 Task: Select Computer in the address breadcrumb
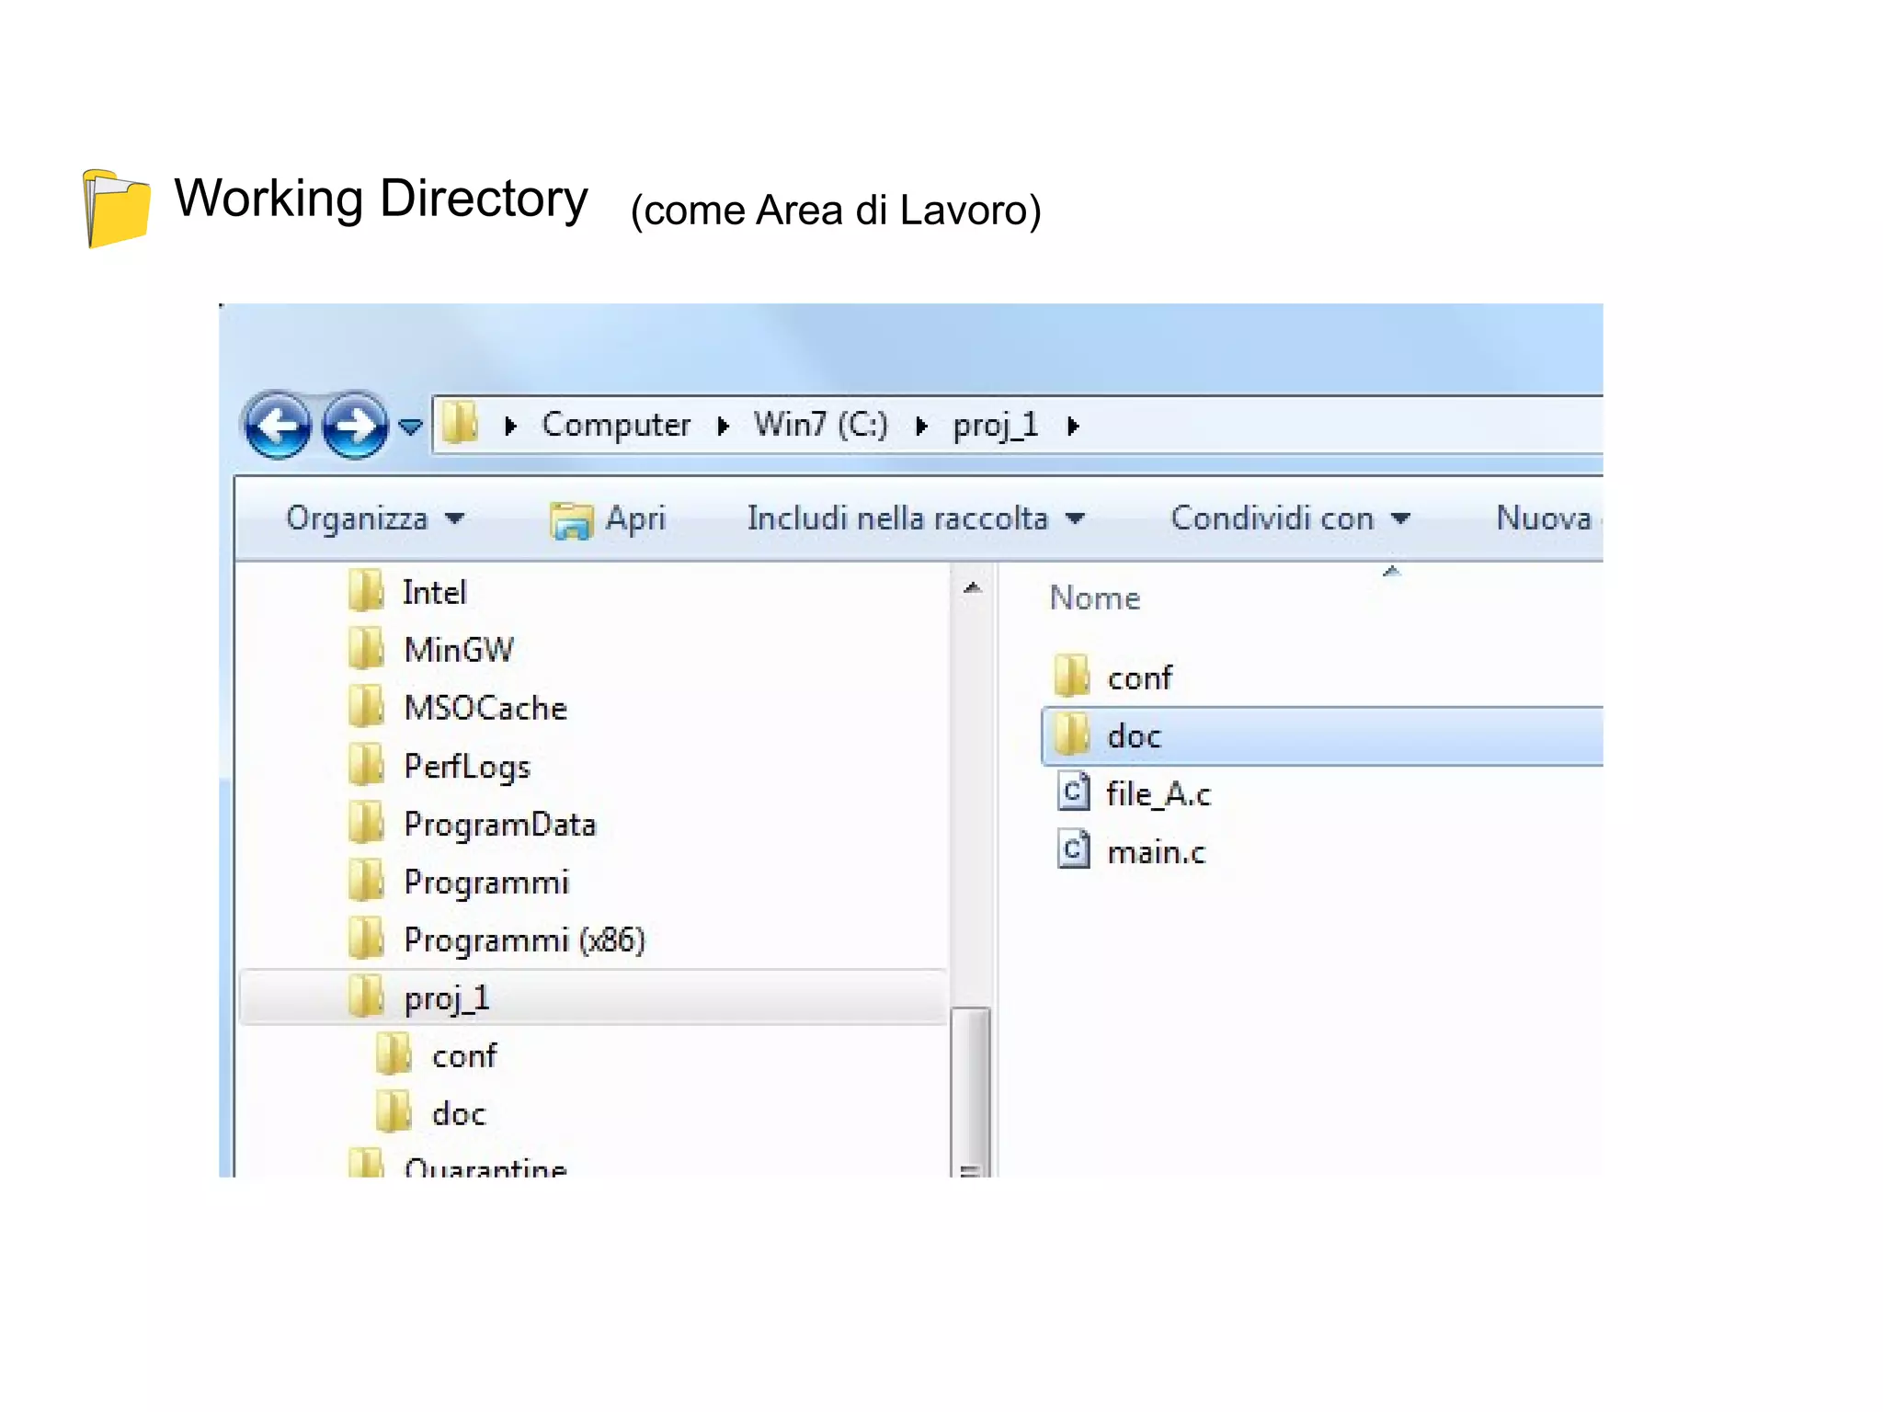click(616, 425)
